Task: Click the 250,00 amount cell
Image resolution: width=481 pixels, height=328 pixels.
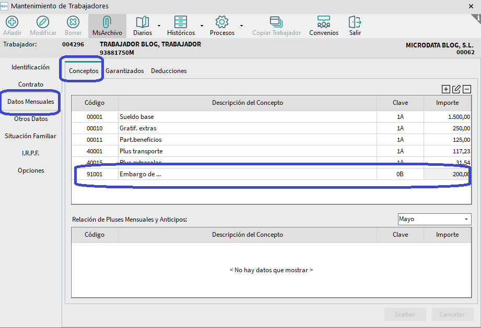Action: pos(447,128)
